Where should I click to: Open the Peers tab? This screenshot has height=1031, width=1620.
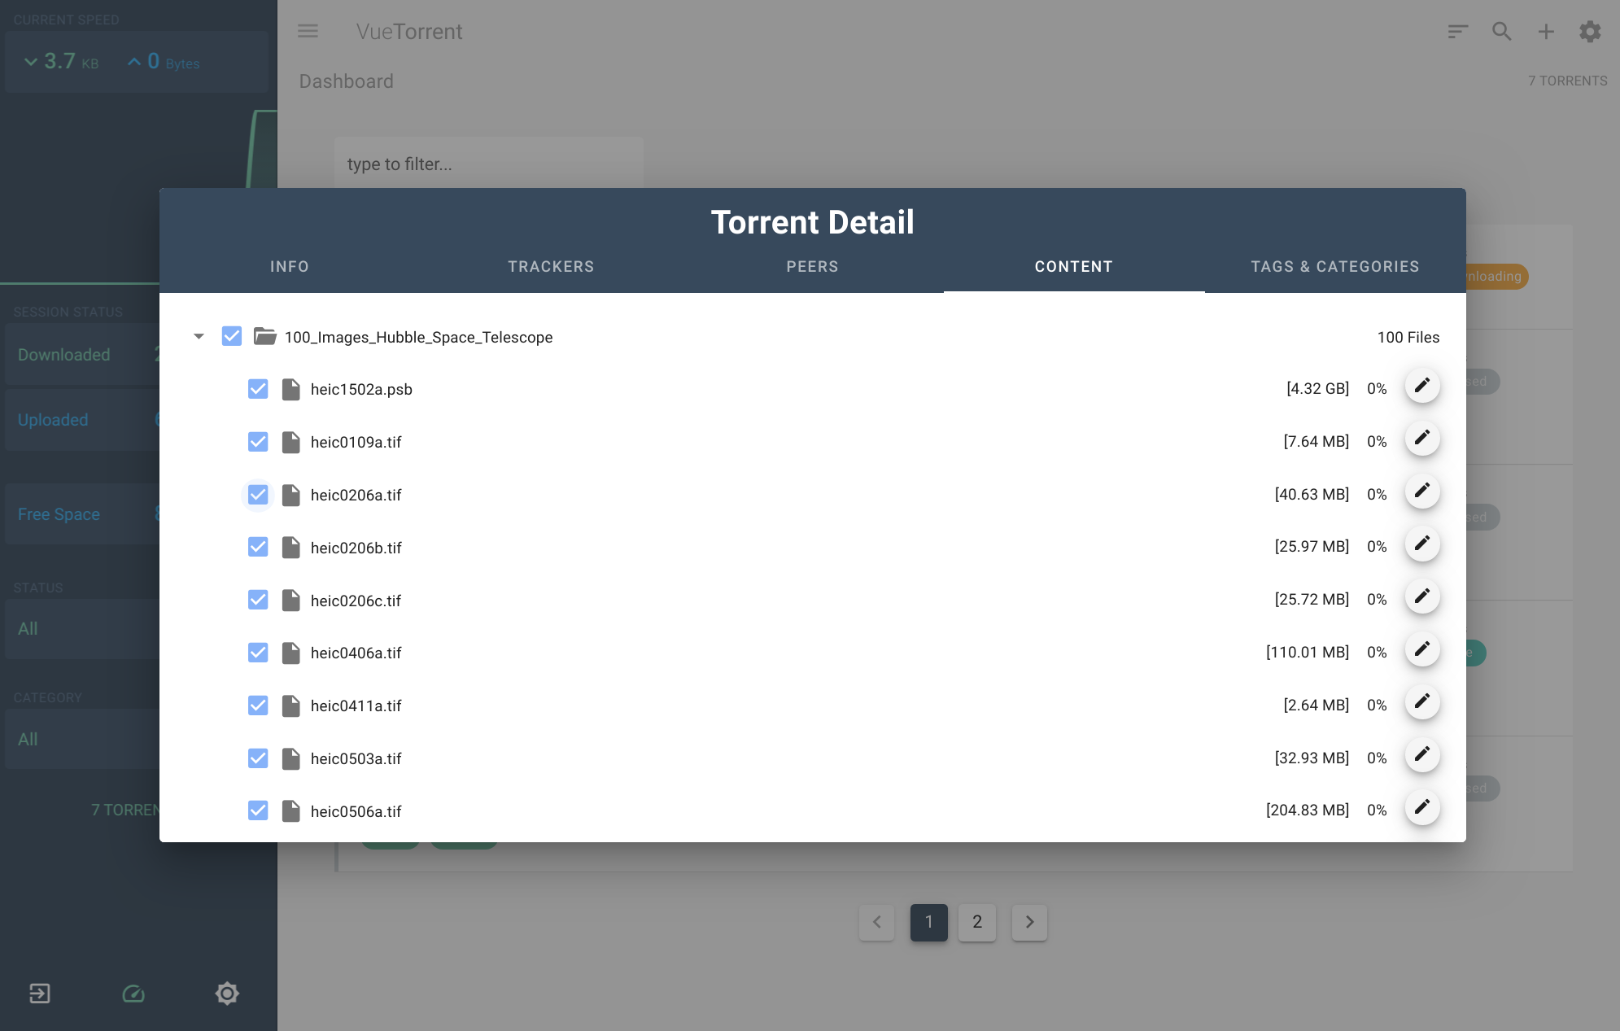point(812,266)
